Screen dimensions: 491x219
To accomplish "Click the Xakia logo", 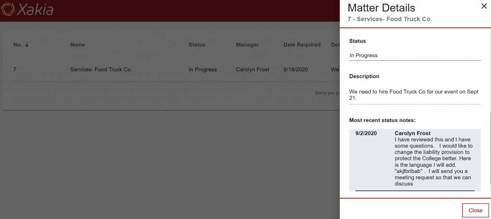I will point(27,10).
